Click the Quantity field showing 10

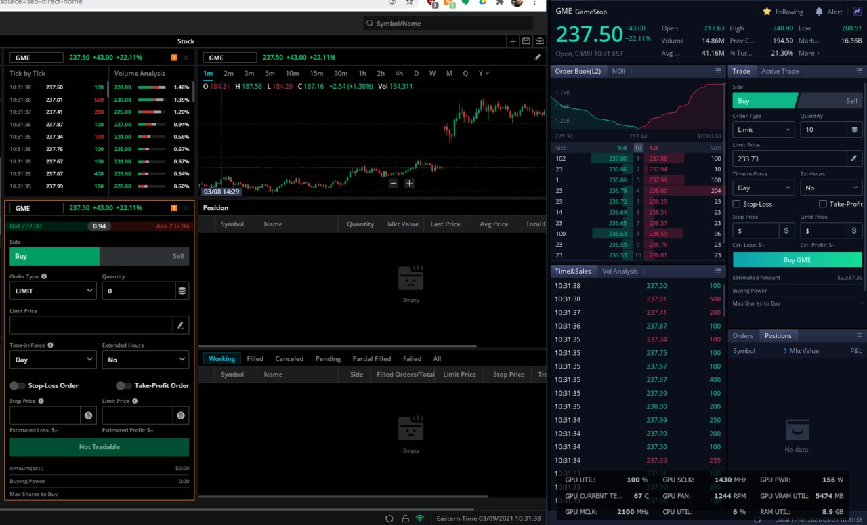(824, 129)
